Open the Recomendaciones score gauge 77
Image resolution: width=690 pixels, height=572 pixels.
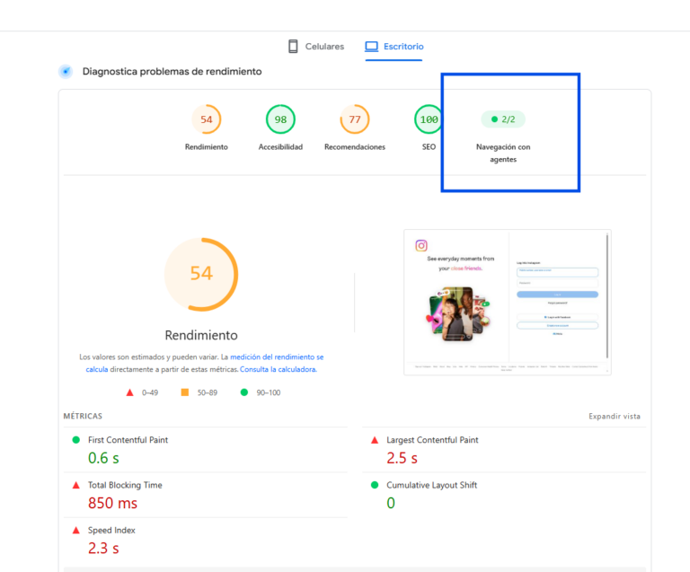pyautogui.click(x=355, y=119)
